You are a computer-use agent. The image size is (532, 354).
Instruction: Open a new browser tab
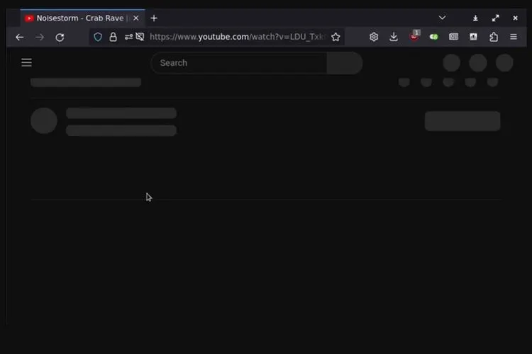[154, 18]
